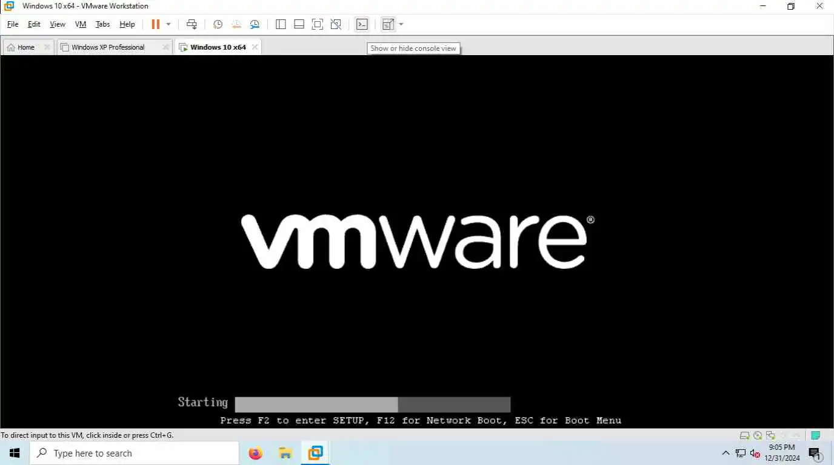
Task: Open the taskbar clock showing 9:05 PM
Action: [x=782, y=453]
